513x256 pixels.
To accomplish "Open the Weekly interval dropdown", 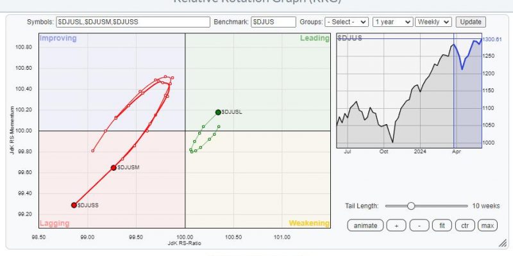I will point(433,22).
